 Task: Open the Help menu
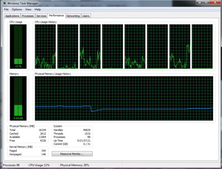(38, 9)
